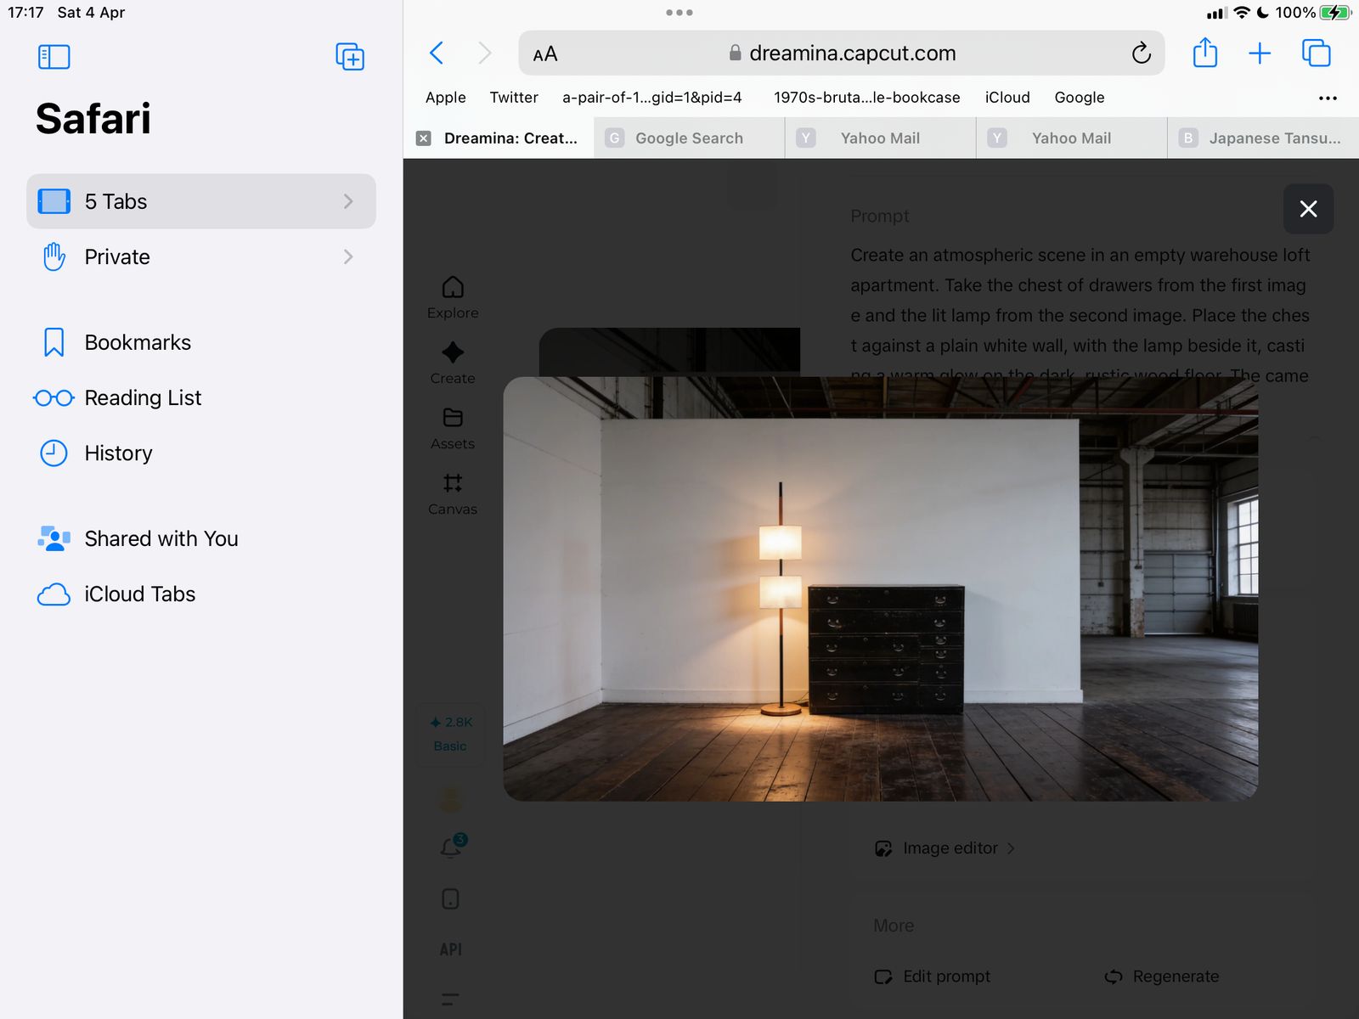The width and height of the screenshot is (1359, 1019).
Task: Open Reading List
Action: click(x=201, y=397)
